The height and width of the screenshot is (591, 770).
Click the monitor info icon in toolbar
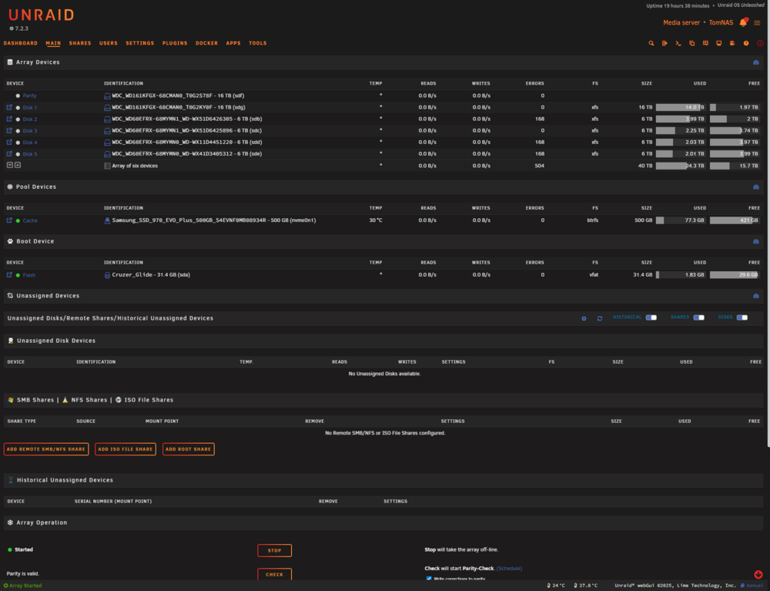click(719, 43)
